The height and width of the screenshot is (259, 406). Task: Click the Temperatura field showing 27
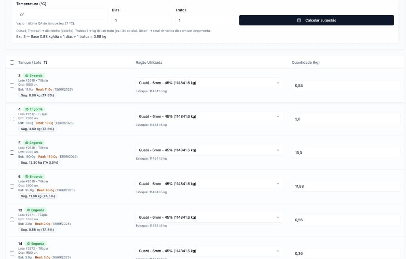(61, 14)
